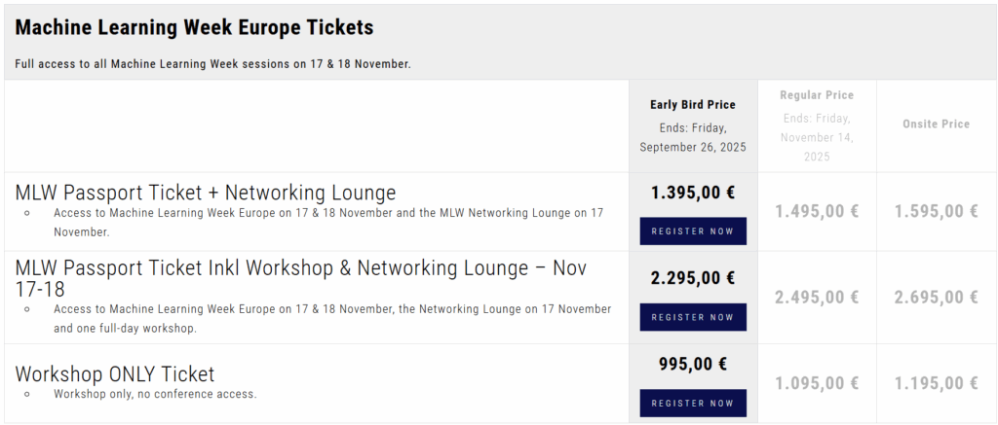Click the "Workshop only, no conference access" description
This screenshot has width=998, height=425.
point(155,394)
